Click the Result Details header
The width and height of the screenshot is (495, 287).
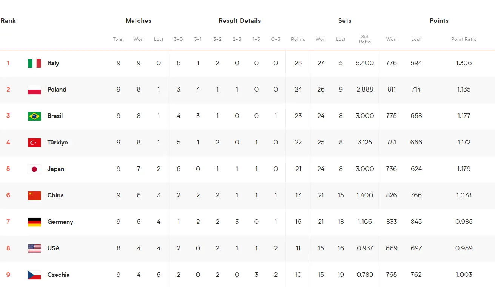[x=240, y=21]
